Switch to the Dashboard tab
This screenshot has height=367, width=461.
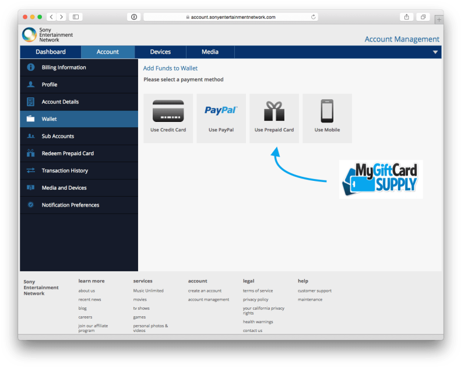pos(51,52)
